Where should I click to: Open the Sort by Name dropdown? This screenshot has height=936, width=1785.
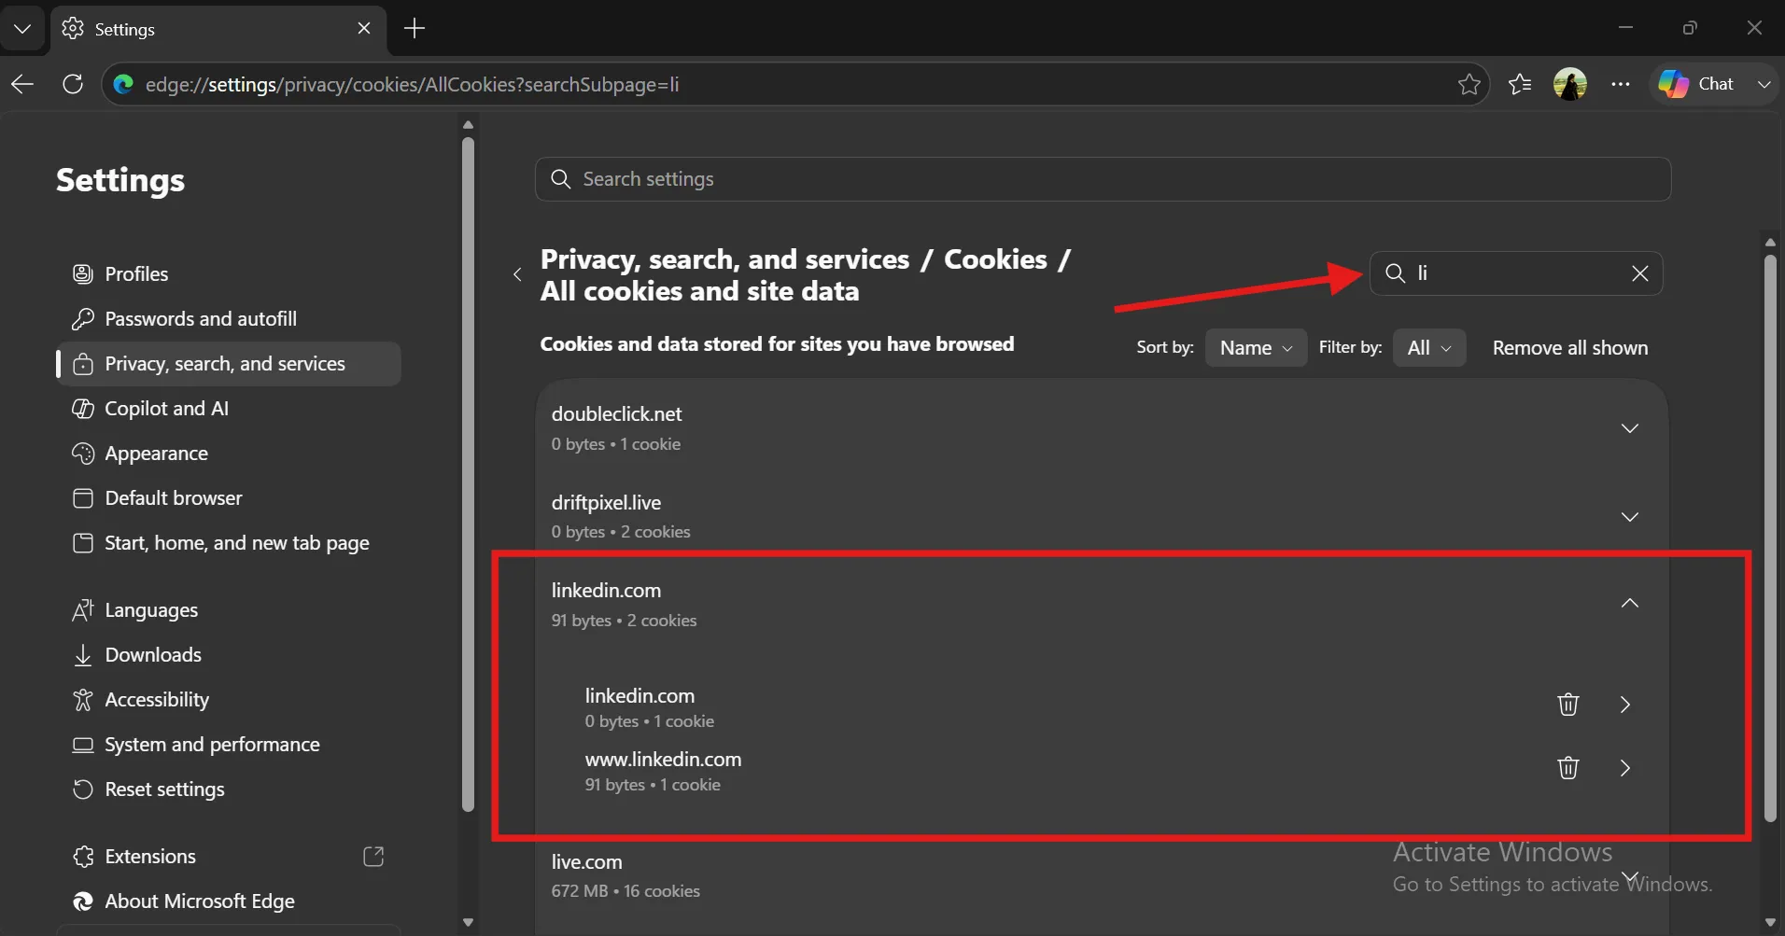point(1256,348)
